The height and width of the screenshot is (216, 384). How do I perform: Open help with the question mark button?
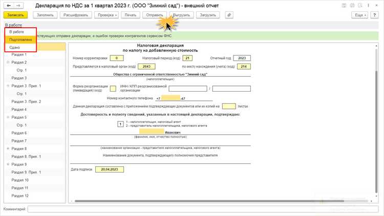374,15
